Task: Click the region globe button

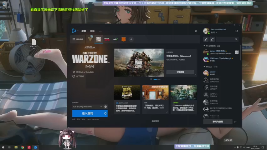Action: [105, 107]
